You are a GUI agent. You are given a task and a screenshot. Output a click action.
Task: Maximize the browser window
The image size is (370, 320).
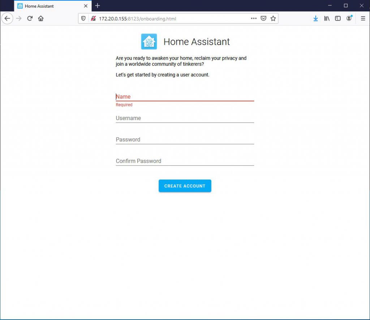pos(346,6)
